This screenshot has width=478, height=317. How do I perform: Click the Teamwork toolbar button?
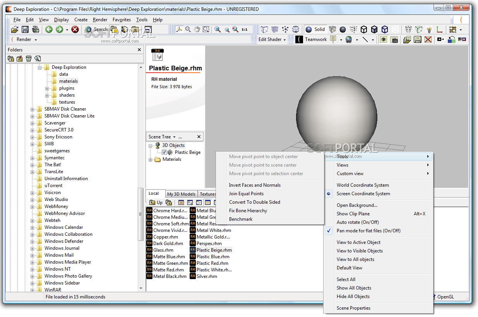(312, 39)
